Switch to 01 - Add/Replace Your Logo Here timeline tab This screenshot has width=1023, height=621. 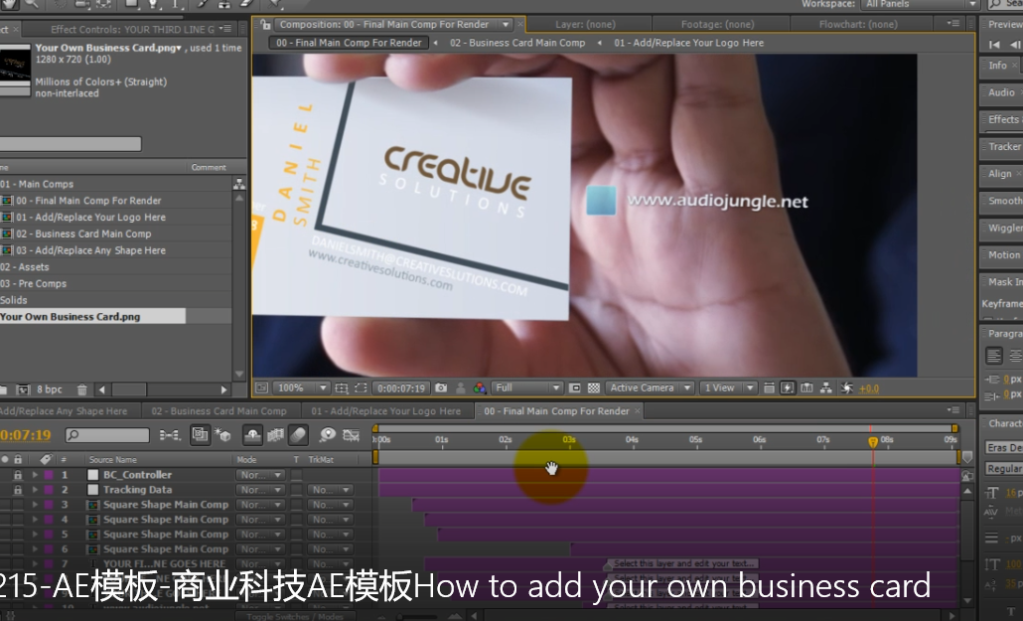[x=385, y=411]
